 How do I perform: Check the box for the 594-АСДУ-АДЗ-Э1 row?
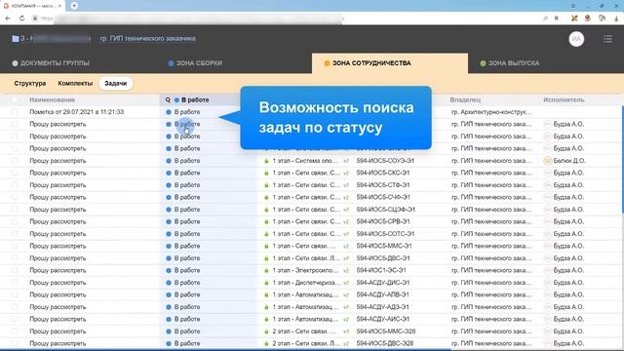pyautogui.click(x=15, y=307)
